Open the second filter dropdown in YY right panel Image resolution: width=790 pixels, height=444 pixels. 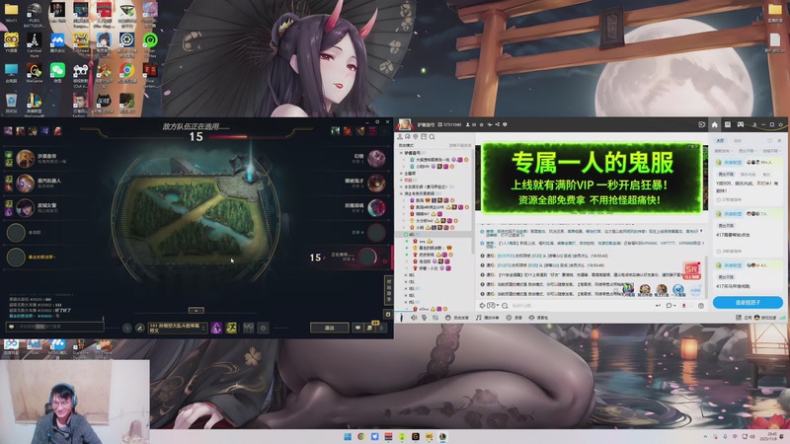[748, 151]
